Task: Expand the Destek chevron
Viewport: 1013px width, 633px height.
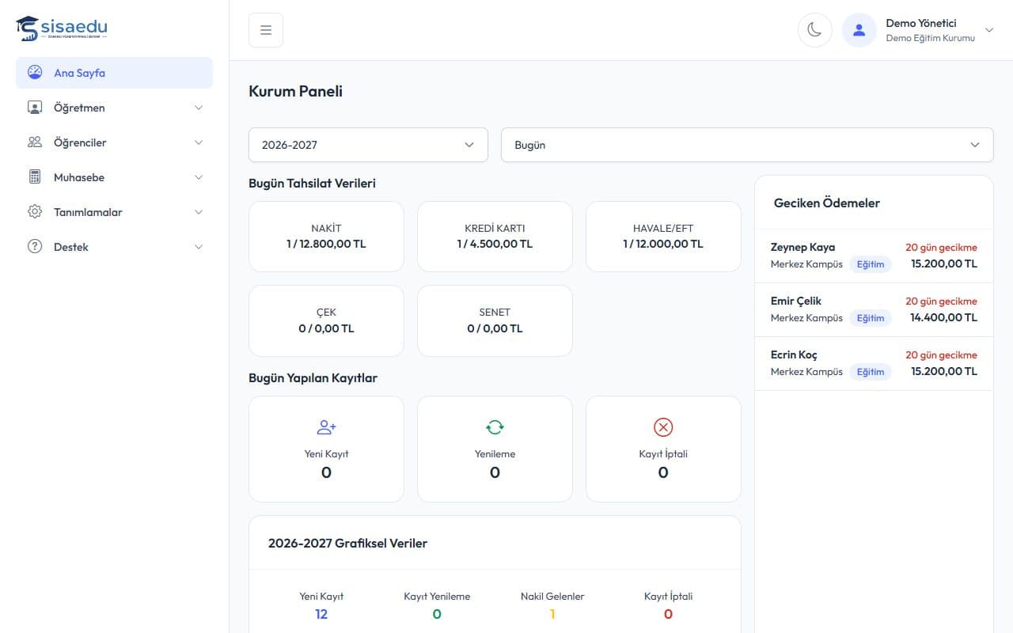Action: pyautogui.click(x=199, y=247)
